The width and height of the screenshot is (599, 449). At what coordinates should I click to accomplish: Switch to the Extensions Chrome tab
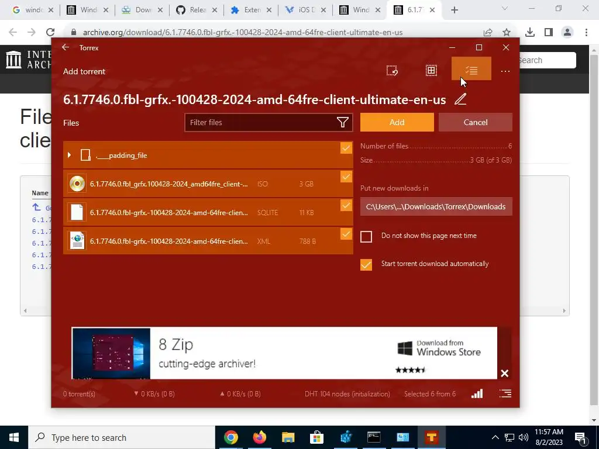(252, 10)
